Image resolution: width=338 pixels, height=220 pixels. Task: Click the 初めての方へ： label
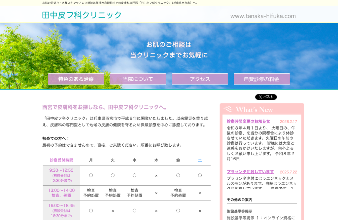point(55,138)
